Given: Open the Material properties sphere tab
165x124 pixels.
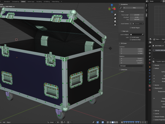Looking at the screenshot, I should [150, 86].
